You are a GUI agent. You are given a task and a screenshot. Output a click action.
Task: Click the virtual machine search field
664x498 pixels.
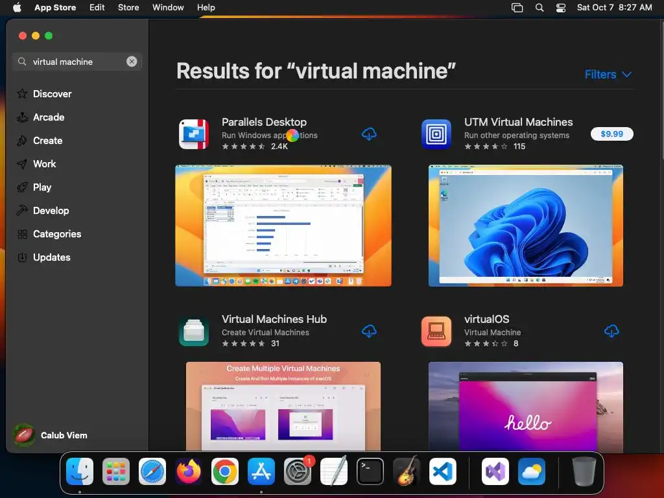click(x=77, y=62)
